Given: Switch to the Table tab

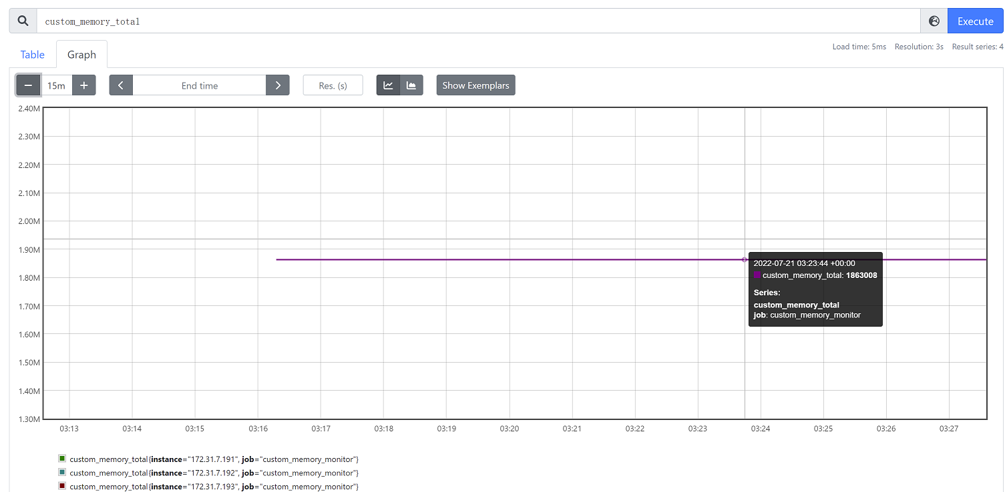Looking at the screenshot, I should [x=32, y=55].
